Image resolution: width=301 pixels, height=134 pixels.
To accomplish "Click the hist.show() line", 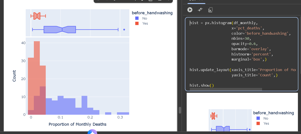I will (202, 85).
